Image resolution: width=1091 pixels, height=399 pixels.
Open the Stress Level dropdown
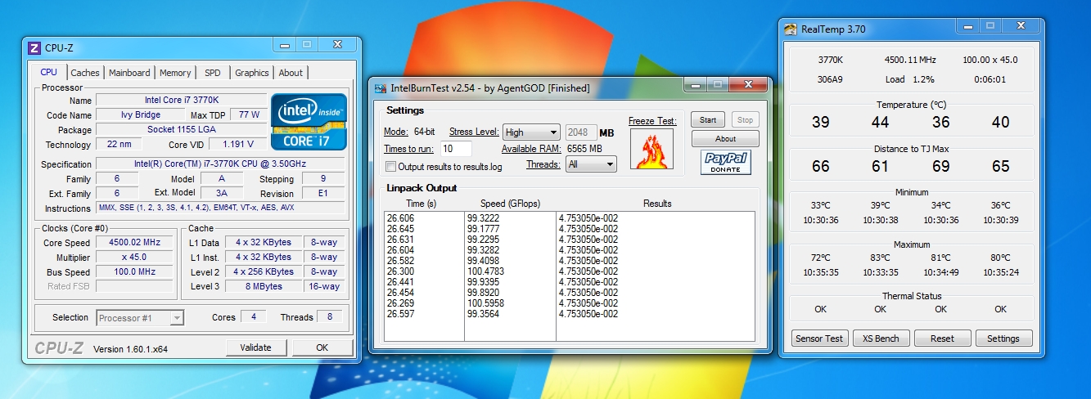pyautogui.click(x=531, y=132)
